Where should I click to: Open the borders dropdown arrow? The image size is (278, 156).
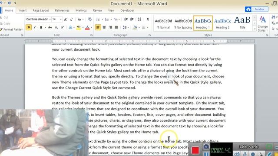pos(148,27)
